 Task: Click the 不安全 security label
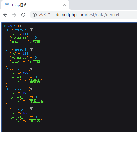point(45,15)
